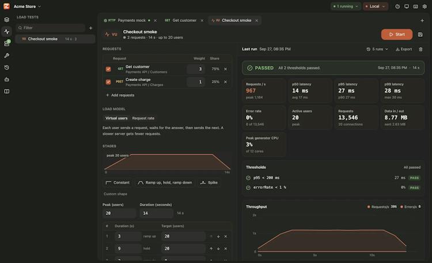Click the Start button
Screen dimensions: 432x263
tap(397, 34)
